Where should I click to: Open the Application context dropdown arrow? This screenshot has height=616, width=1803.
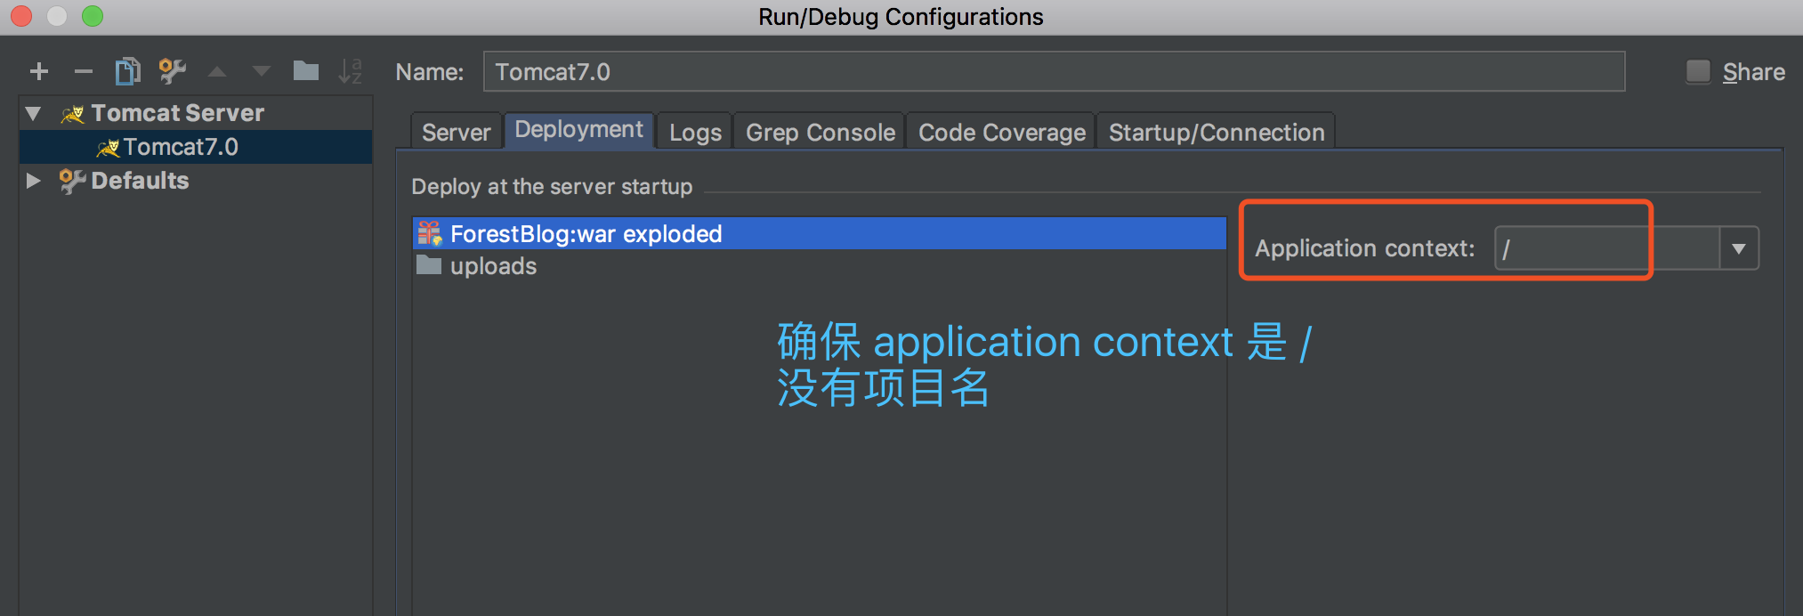(x=1738, y=248)
